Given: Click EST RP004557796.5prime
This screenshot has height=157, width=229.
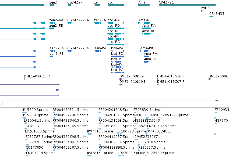Looking at the screenshot, I should [x=54, y=118].
